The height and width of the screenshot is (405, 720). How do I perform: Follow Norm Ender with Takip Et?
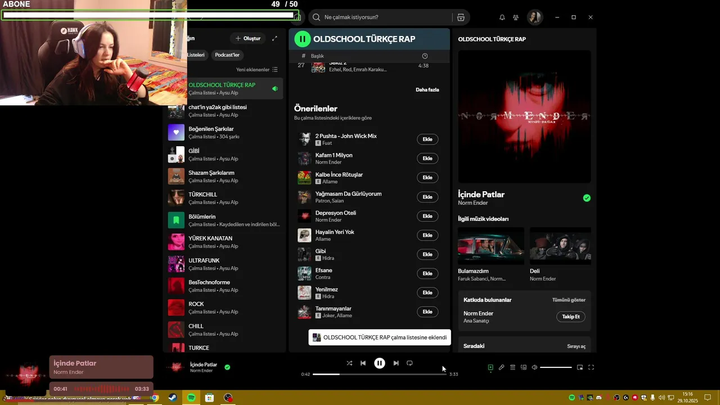tap(571, 317)
